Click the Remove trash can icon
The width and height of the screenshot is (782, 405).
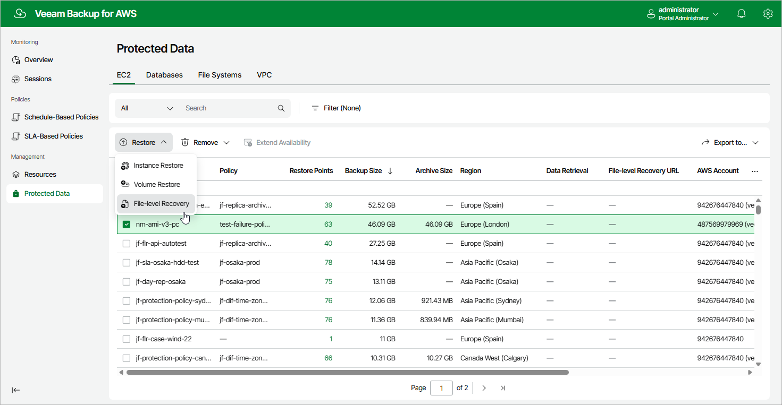pyautogui.click(x=185, y=143)
